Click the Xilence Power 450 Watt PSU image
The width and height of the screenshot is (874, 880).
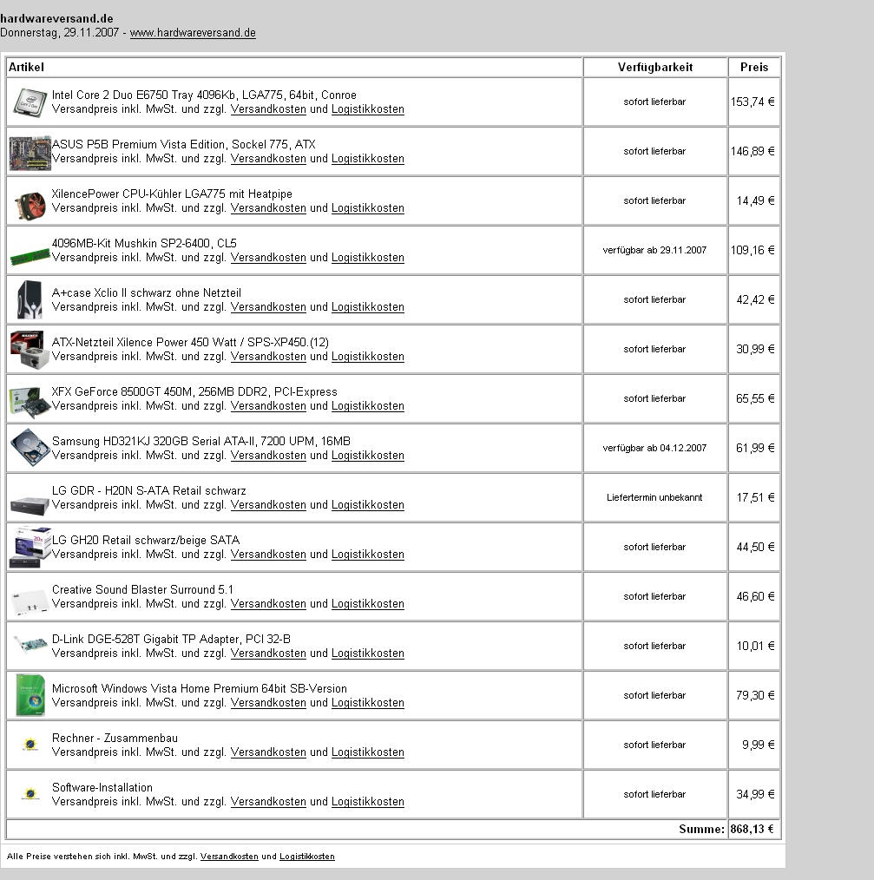click(30, 350)
